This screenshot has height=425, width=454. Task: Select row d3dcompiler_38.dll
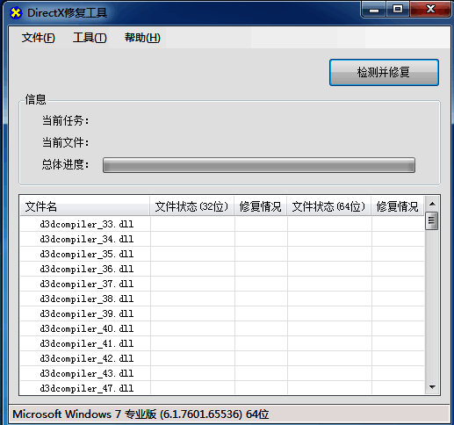(222, 299)
